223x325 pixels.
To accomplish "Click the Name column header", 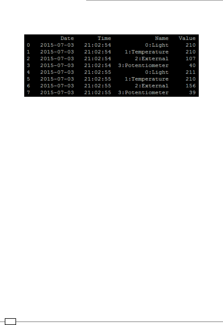I will click(162, 38).
